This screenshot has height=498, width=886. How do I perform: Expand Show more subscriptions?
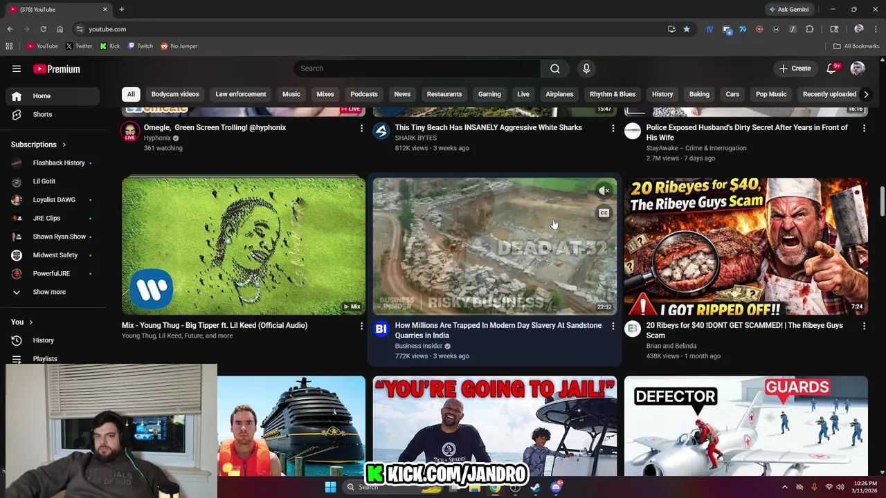[x=53, y=292]
